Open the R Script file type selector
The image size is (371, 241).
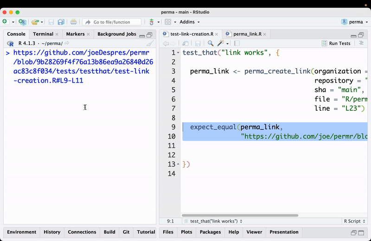point(354,222)
